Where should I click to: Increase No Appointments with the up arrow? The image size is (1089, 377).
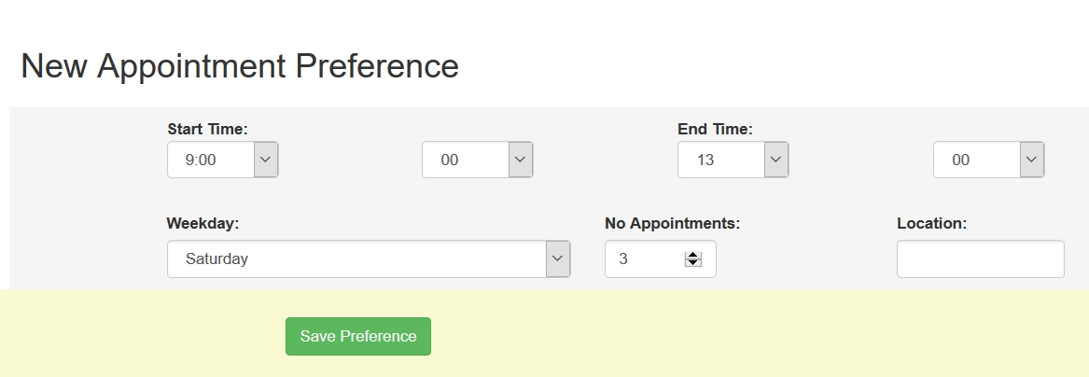pos(692,255)
